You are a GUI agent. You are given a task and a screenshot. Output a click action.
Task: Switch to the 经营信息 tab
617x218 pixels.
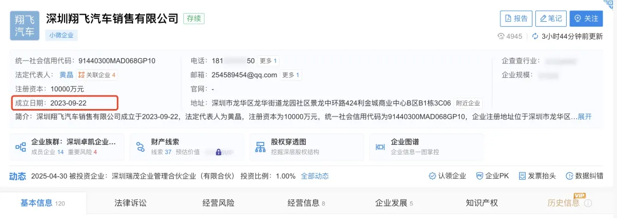[306, 203]
